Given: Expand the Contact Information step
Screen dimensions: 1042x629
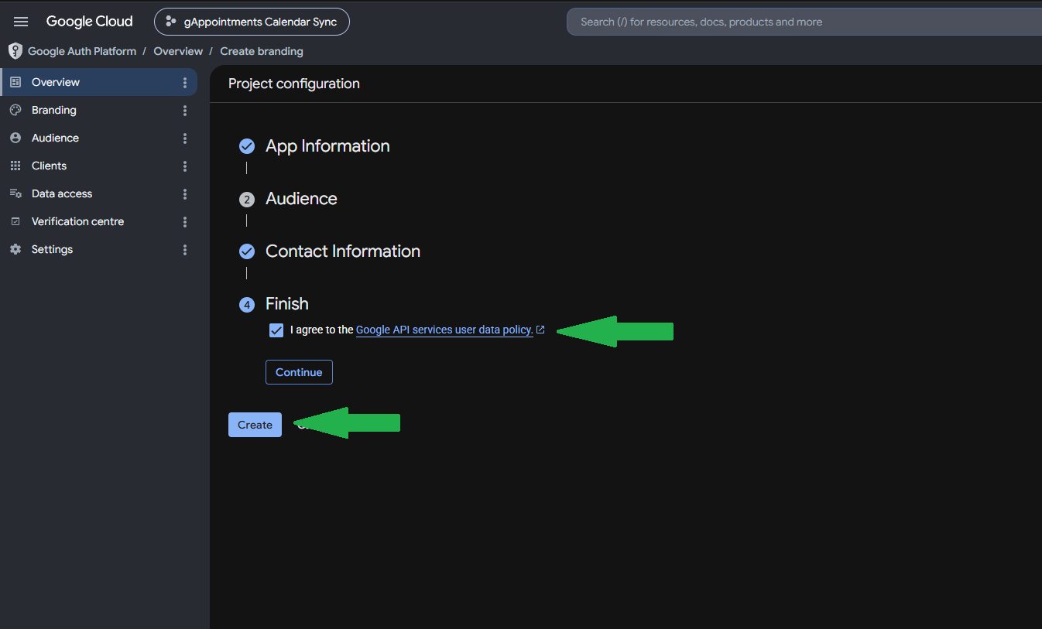Looking at the screenshot, I should 343,251.
